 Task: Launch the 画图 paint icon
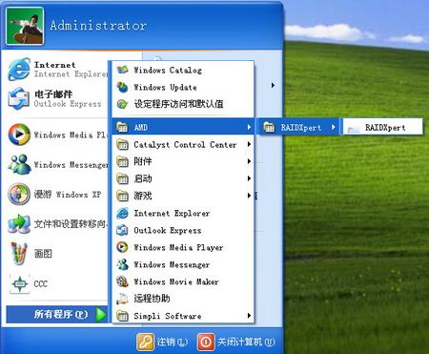(19, 254)
